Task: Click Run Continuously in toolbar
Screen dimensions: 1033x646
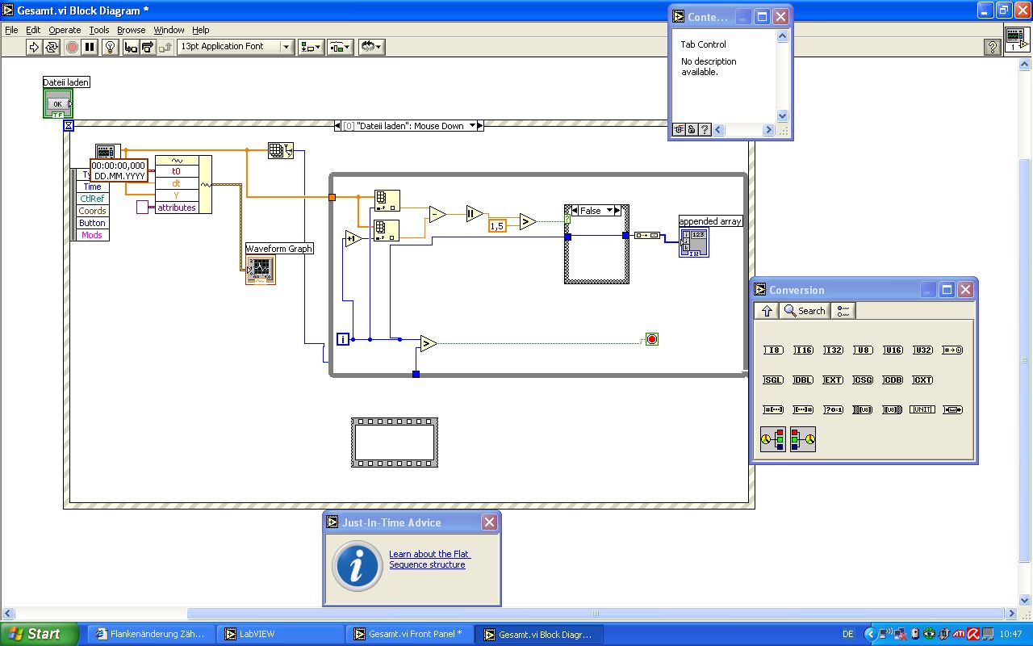Action: coord(52,47)
